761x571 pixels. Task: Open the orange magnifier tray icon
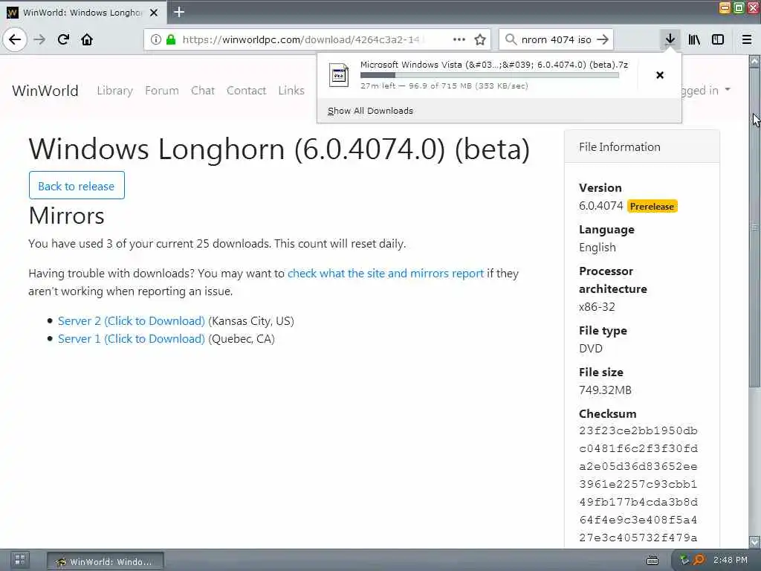(699, 560)
